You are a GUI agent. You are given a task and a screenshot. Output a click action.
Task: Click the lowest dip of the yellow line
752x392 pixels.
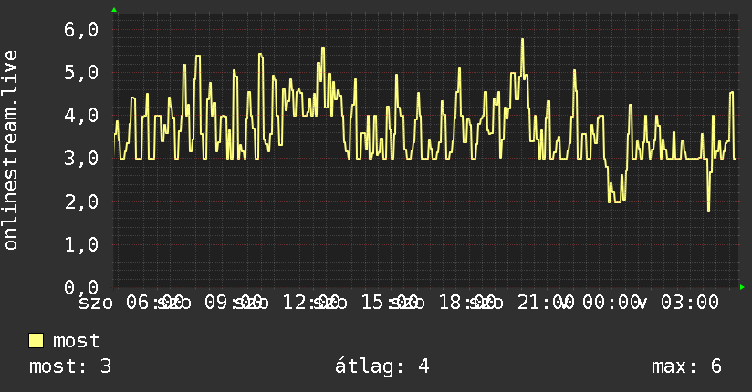708,211
